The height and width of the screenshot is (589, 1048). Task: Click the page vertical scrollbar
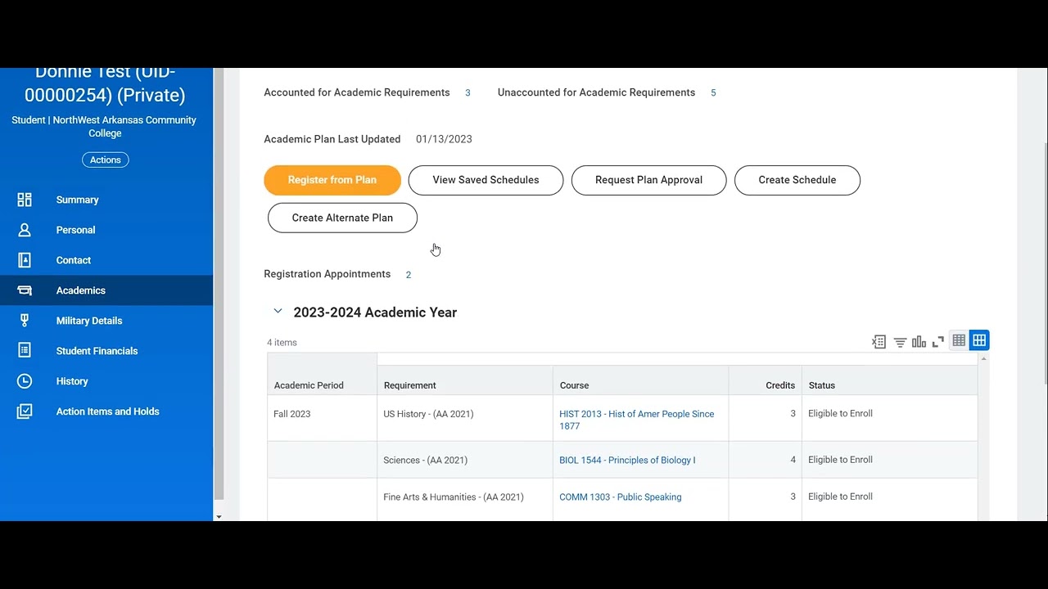[1045, 262]
